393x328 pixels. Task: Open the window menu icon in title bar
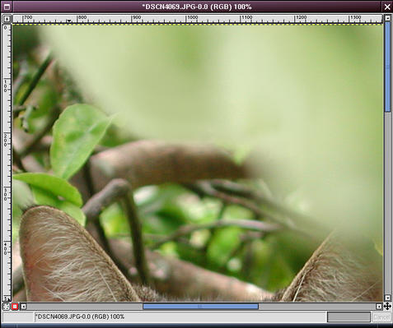[7, 7]
